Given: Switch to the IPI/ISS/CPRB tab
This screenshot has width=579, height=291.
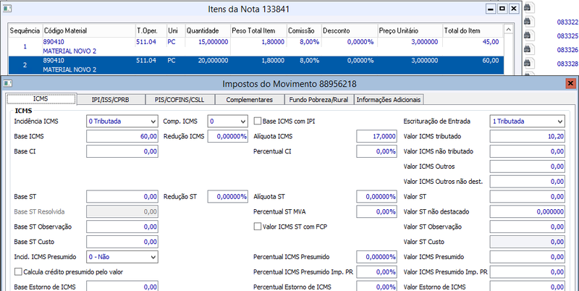Looking at the screenshot, I should [111, 99].
